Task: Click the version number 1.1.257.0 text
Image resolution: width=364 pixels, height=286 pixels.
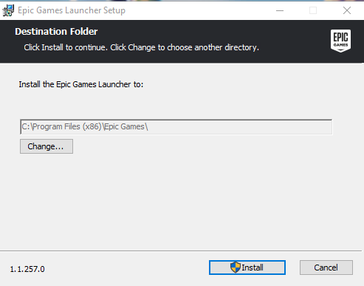Action: [27, 269]
